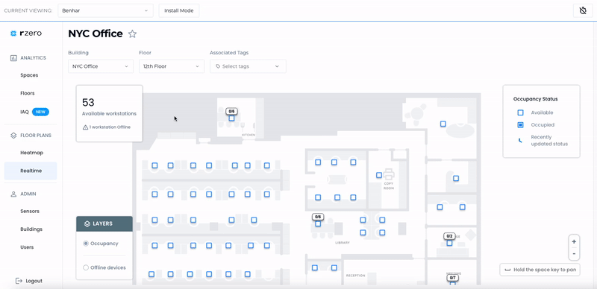The height and width of the screenshot is (289, 597).
Task: Click the NEW badge next to IAQ
Action: (x=40, y=112)
